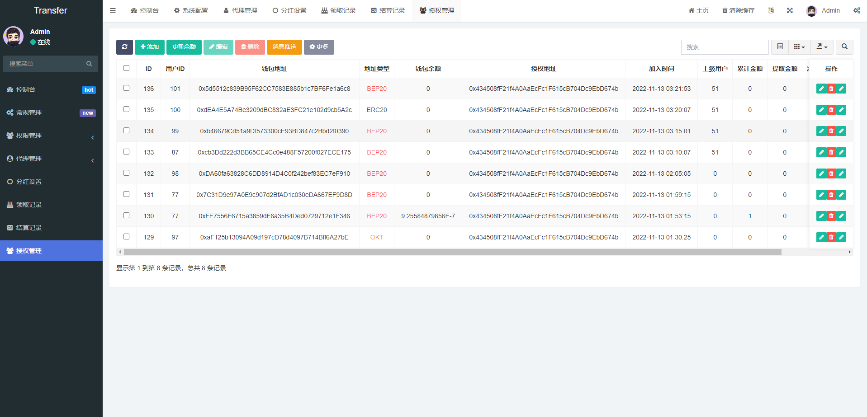Open the 系统配置 menu item
The image size is (867, 417).
tap(190, 10)
